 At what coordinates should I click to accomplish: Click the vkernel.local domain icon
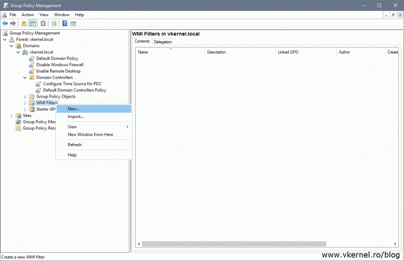pyautogui.click(x=25, y=52)
